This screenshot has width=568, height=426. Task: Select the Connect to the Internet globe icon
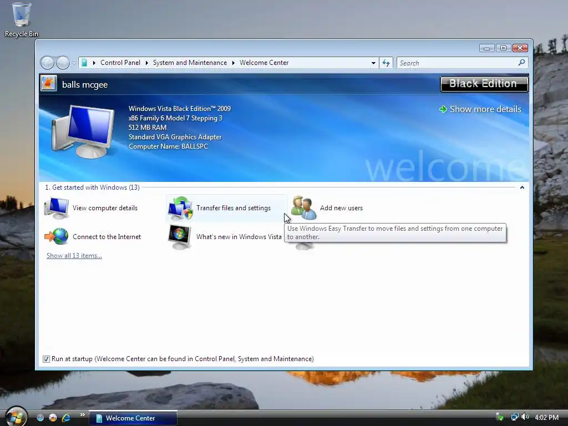pyautogui.click(x=56, y=236)
